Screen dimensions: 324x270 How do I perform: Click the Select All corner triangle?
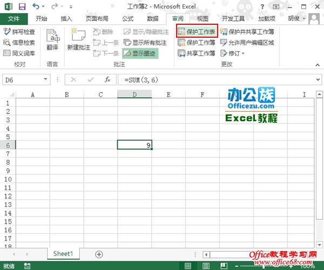pos(11,94)
